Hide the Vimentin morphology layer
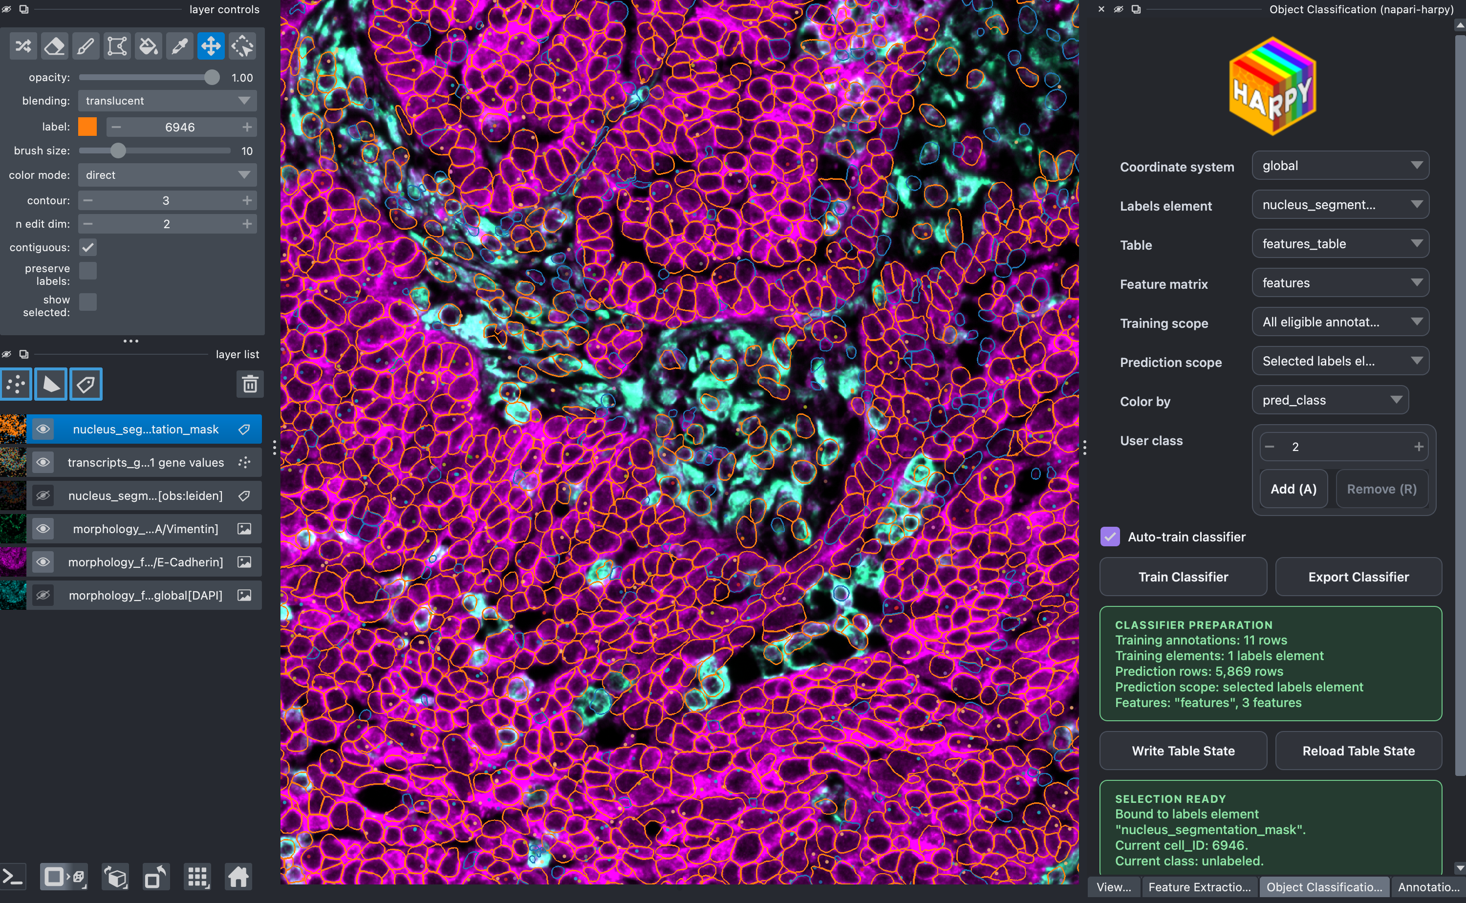 click(43, 529)
